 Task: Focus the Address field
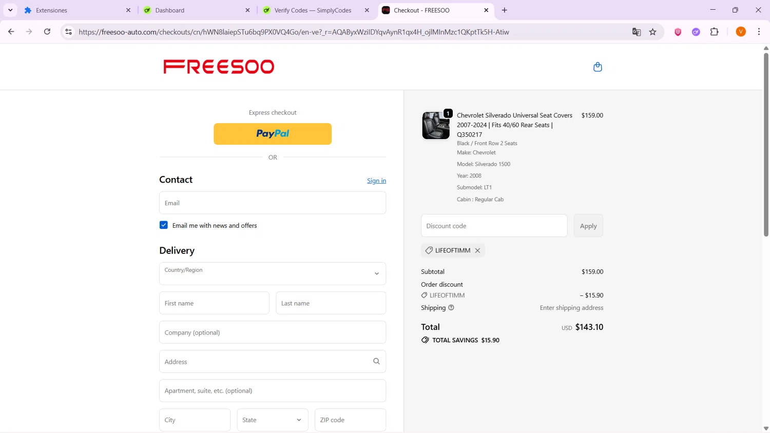coord(273,361)
